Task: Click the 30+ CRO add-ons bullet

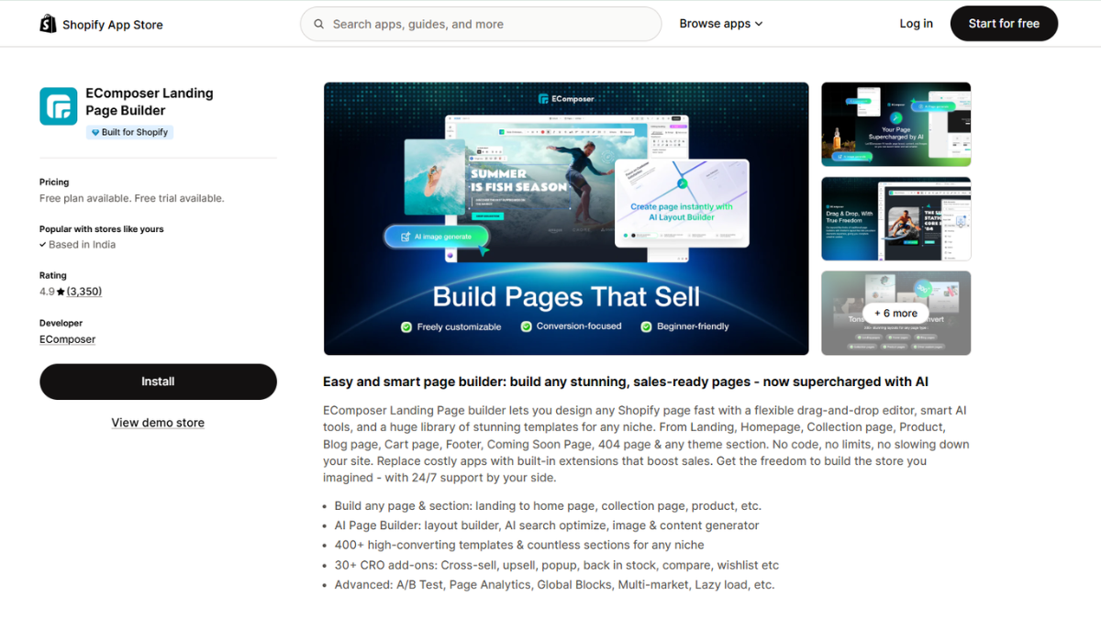Action: click(557, 565)
